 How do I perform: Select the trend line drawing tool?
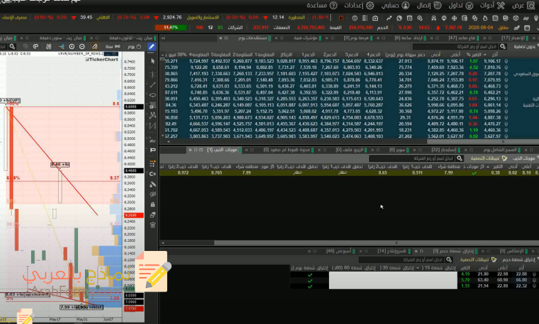pos(153,85)
